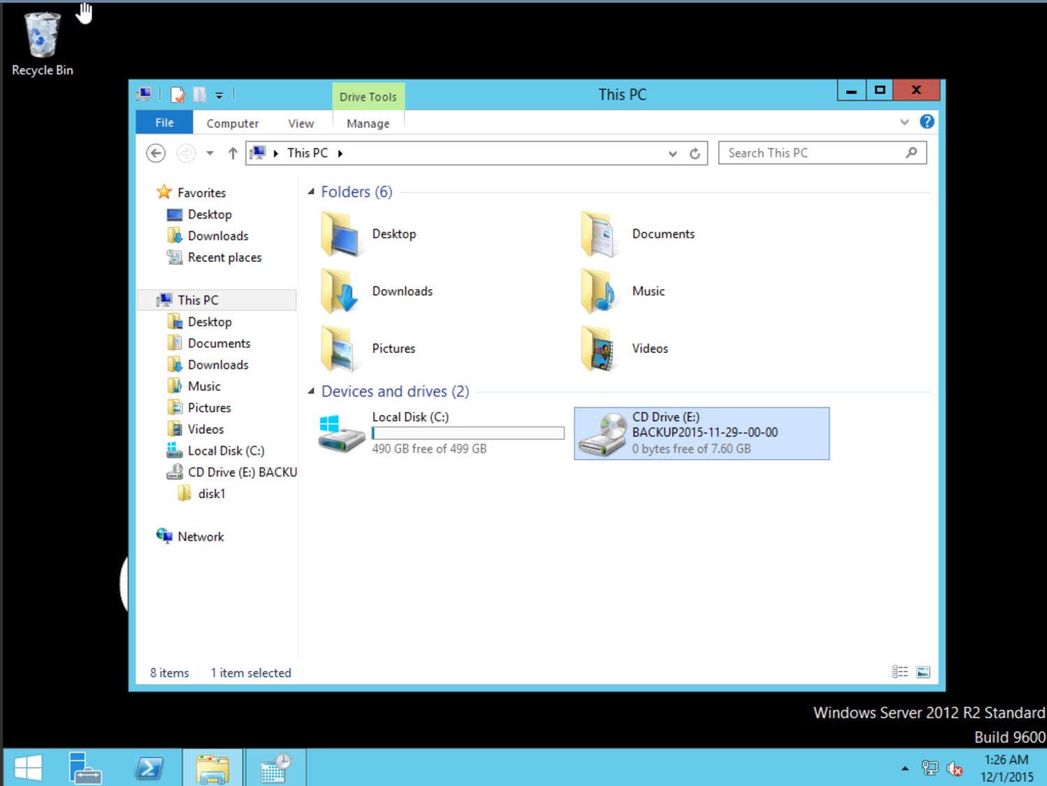Screen dimensions: 1047x786
Task: Click the Forward navigation arrow
Action: 186,153
